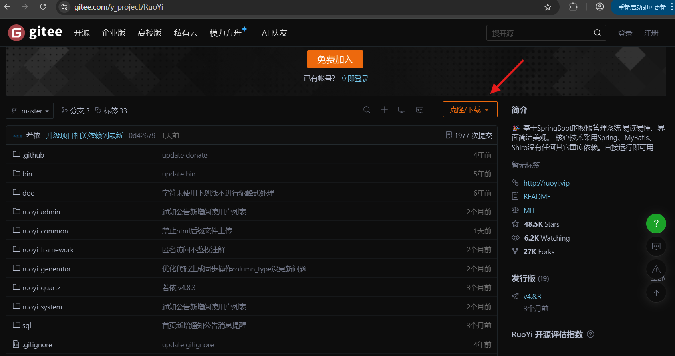Click the info icon beside RuoYi 开源评估指数
The image size is (675, 356).
591,334
